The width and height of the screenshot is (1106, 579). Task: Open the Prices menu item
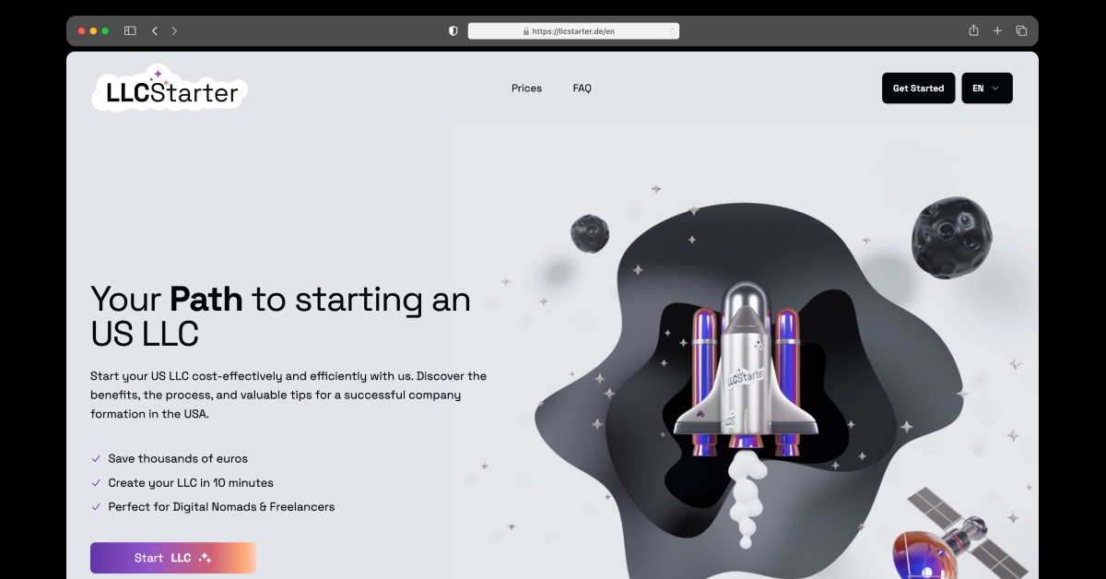pos(526,89)
